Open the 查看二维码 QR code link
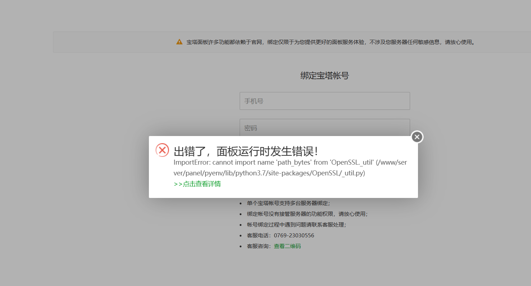Screen dimensions: 531x286 pyautogui.click(x=287, y=246)
